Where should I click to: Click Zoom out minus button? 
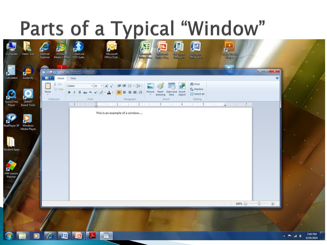pos(246,204)
